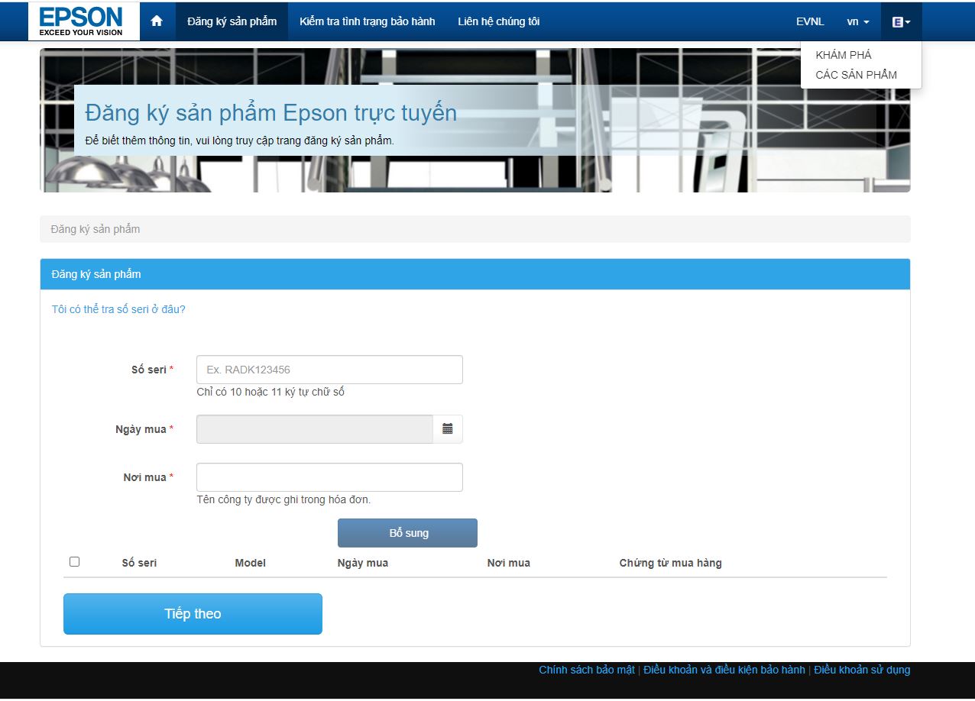Click the Đăng ký sản phẩm breadcrumb
The width and height of the screenshot is (975, 701).
click(x=96, y=229)
